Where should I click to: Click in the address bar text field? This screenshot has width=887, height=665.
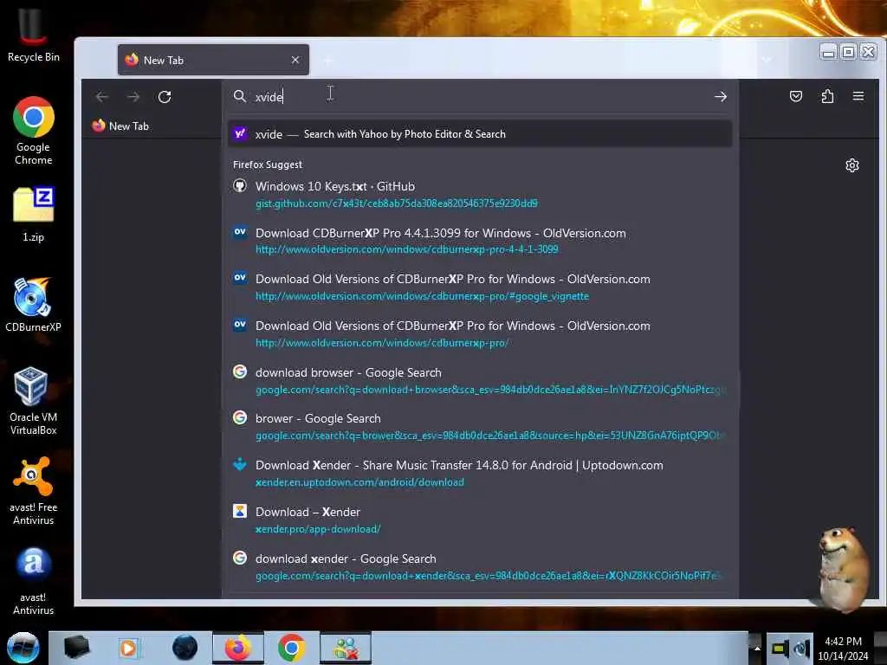tap(481, 97)
